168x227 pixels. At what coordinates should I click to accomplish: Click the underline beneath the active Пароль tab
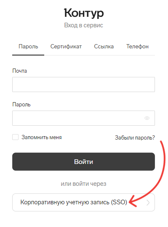coord(28,55)
